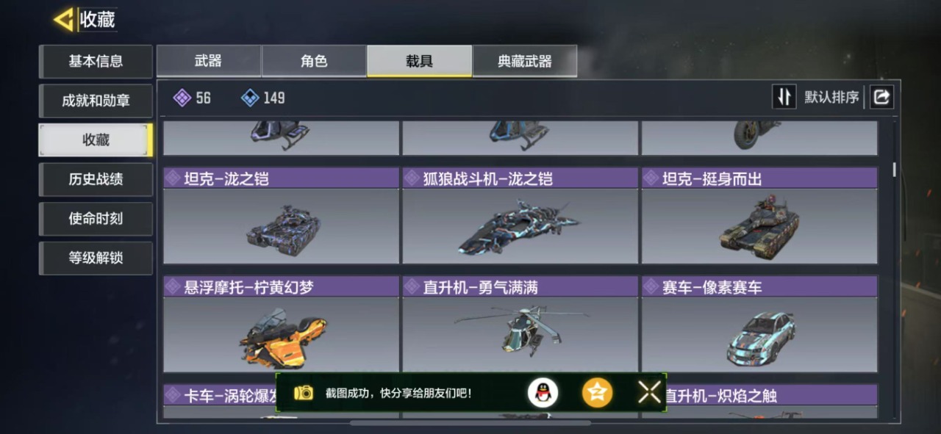Image resolution: width=941 pixels, height=434 pixels.
Task: Click the camera icon in banner
Action: [304, 393]
